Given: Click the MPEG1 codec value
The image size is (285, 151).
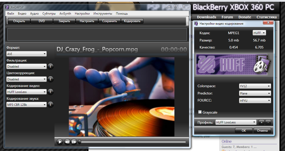Looking at the screenshot, I should click(x=233, y=33).
